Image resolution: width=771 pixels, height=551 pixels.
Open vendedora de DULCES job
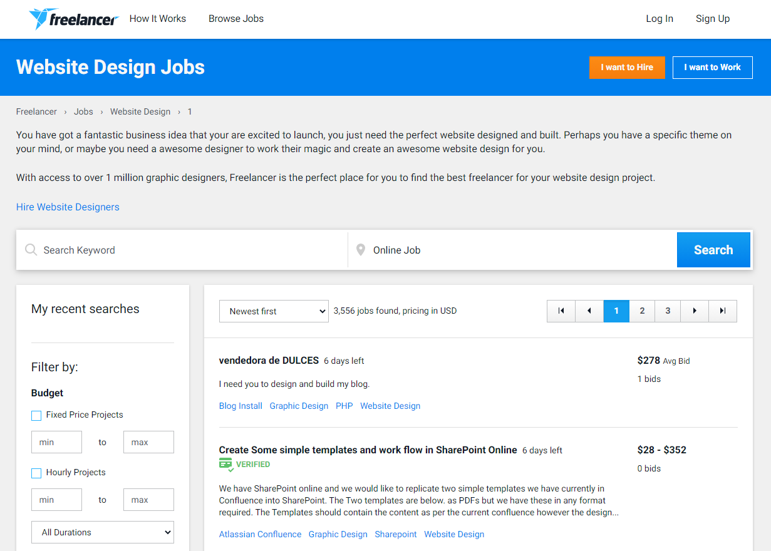click(x=269, y=361)
